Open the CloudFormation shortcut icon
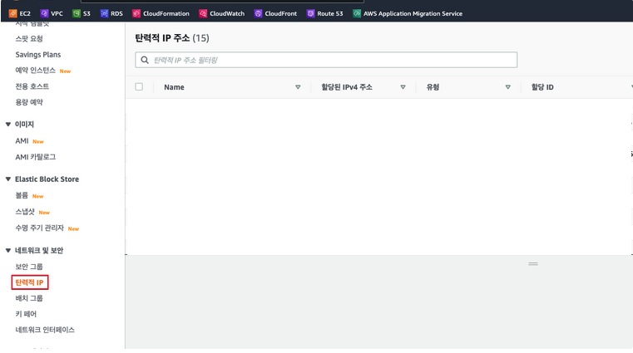 [x=136, y=13]
